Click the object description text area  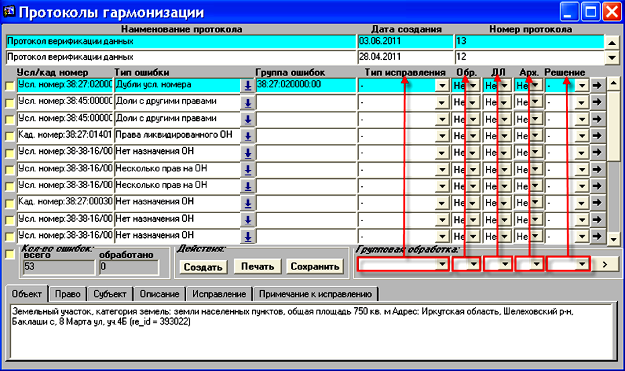[312, 331]
